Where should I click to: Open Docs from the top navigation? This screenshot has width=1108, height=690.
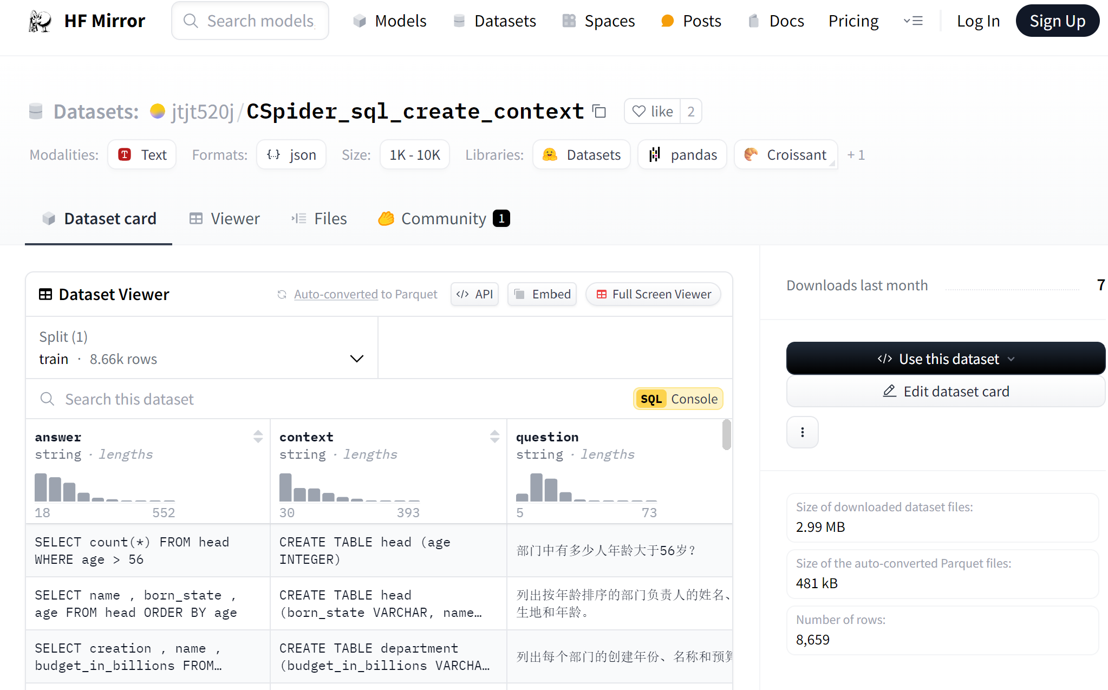click(x=775, y=21)
